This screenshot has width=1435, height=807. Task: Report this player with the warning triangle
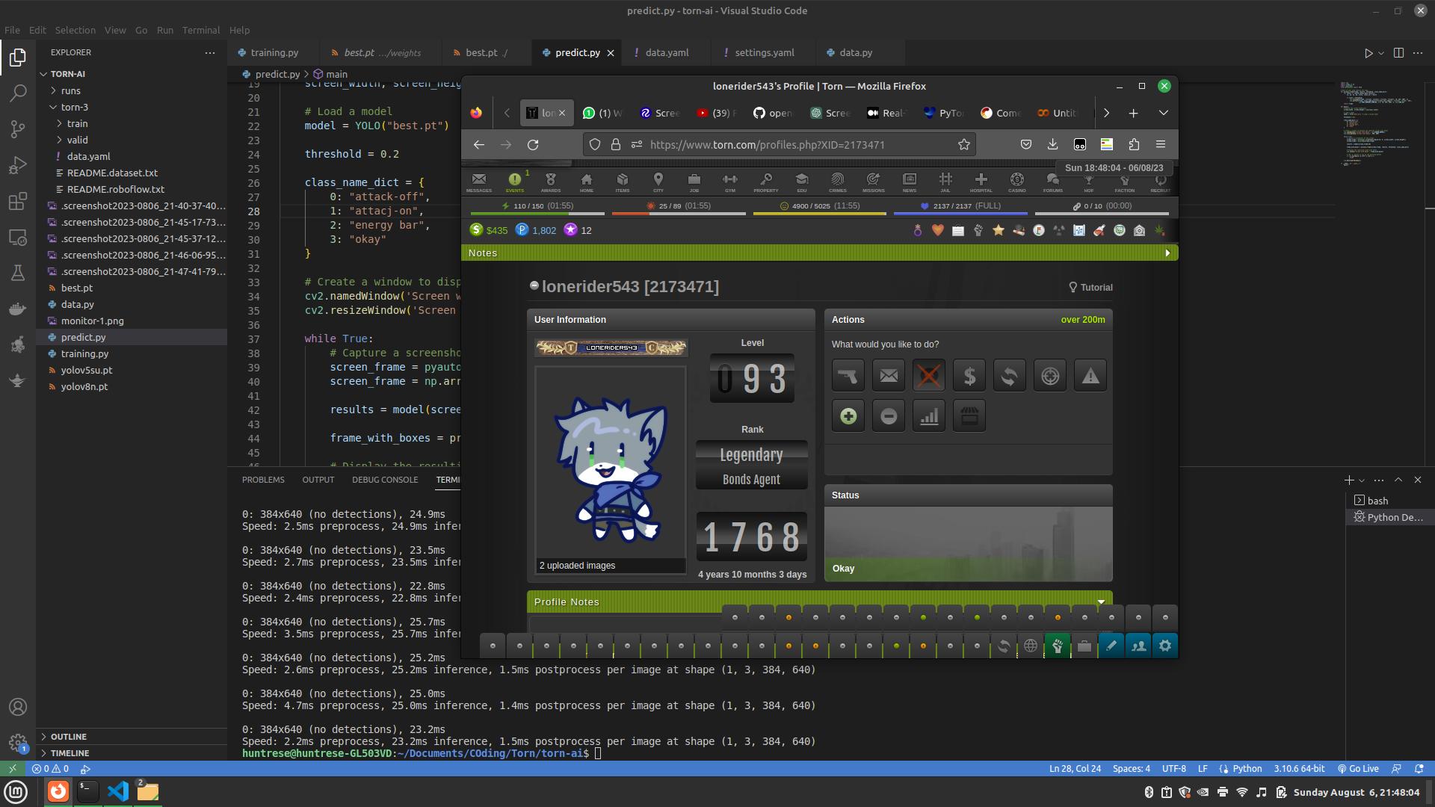click(x=1090, y=375)
